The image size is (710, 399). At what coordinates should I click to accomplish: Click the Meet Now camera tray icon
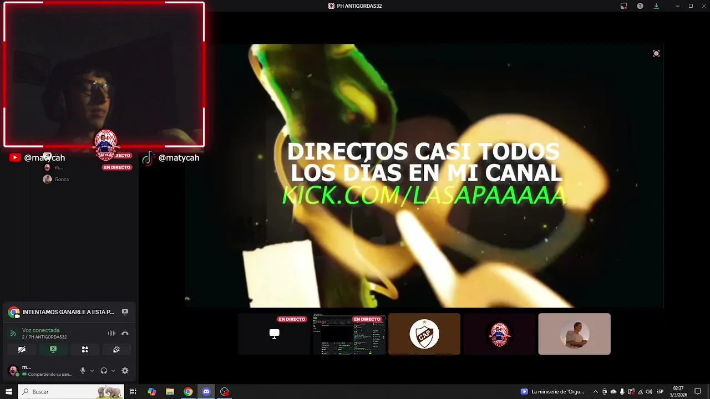(605, 392)
